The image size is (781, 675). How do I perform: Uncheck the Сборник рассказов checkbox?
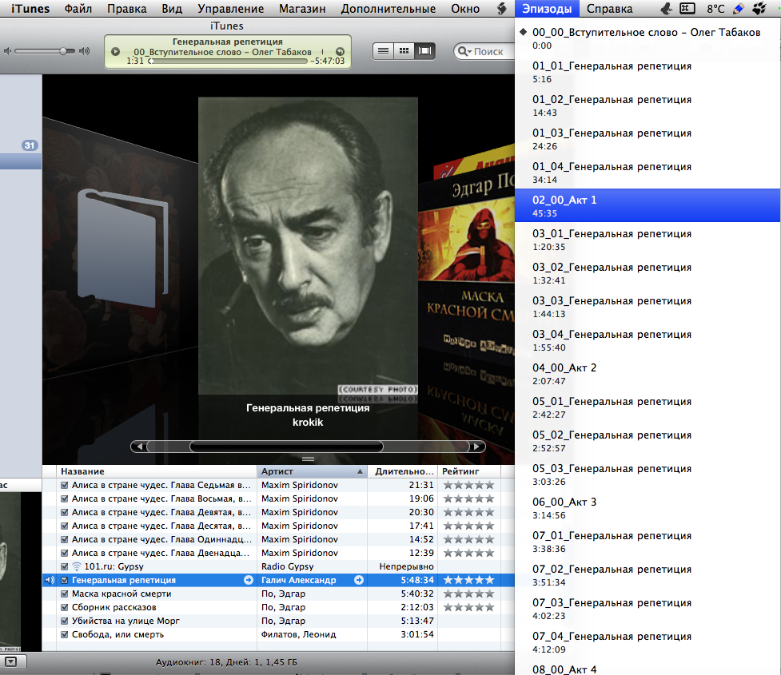click(x=64, y=607)
